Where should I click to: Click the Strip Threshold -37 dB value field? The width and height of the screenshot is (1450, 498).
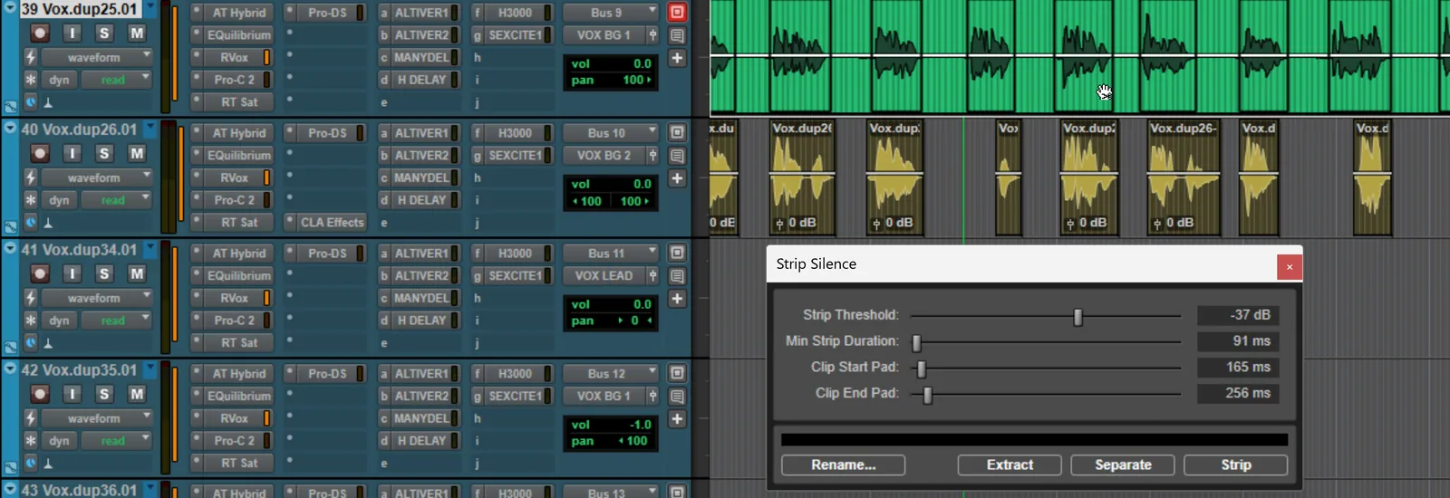click(1238, 315)
